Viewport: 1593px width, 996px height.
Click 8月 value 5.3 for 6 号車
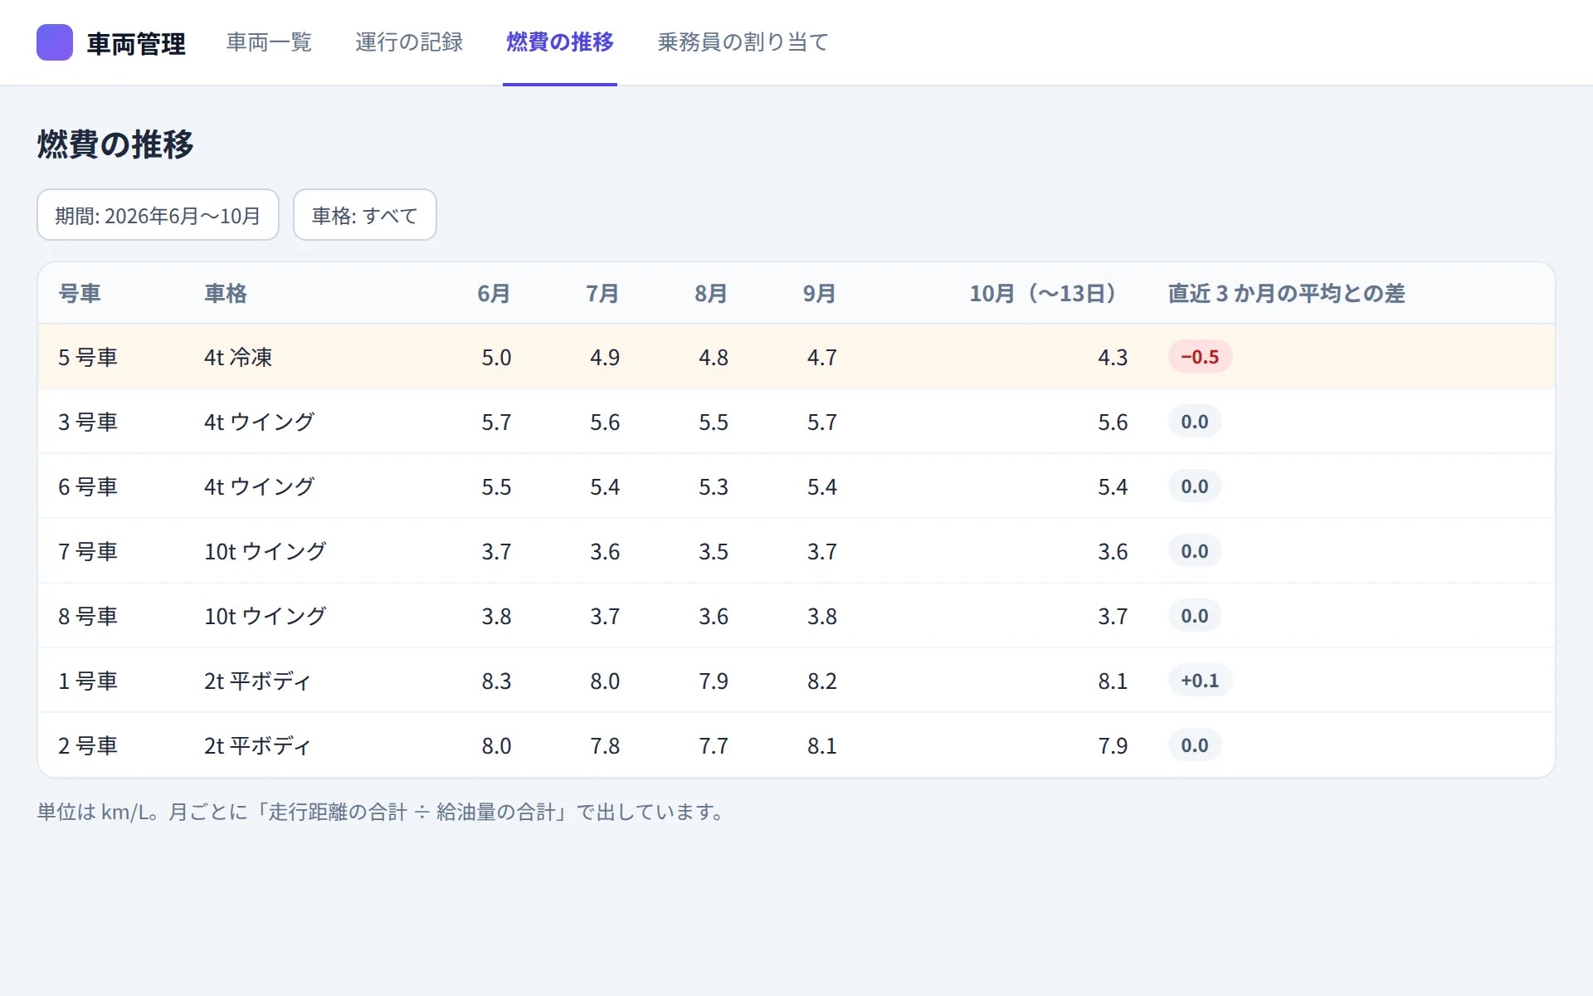[x=713, y=486]
